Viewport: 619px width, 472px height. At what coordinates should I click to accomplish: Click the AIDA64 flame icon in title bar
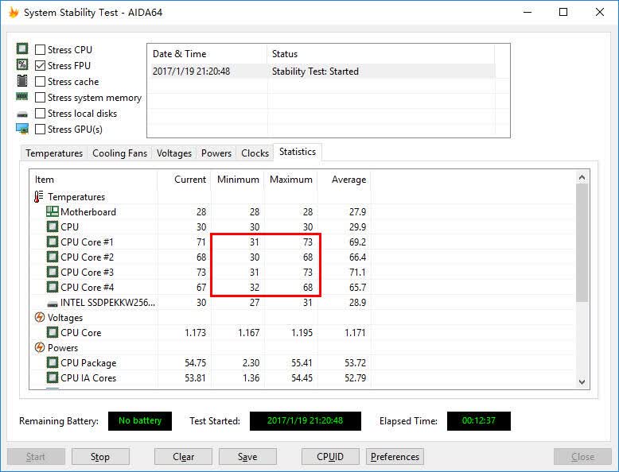14,12
